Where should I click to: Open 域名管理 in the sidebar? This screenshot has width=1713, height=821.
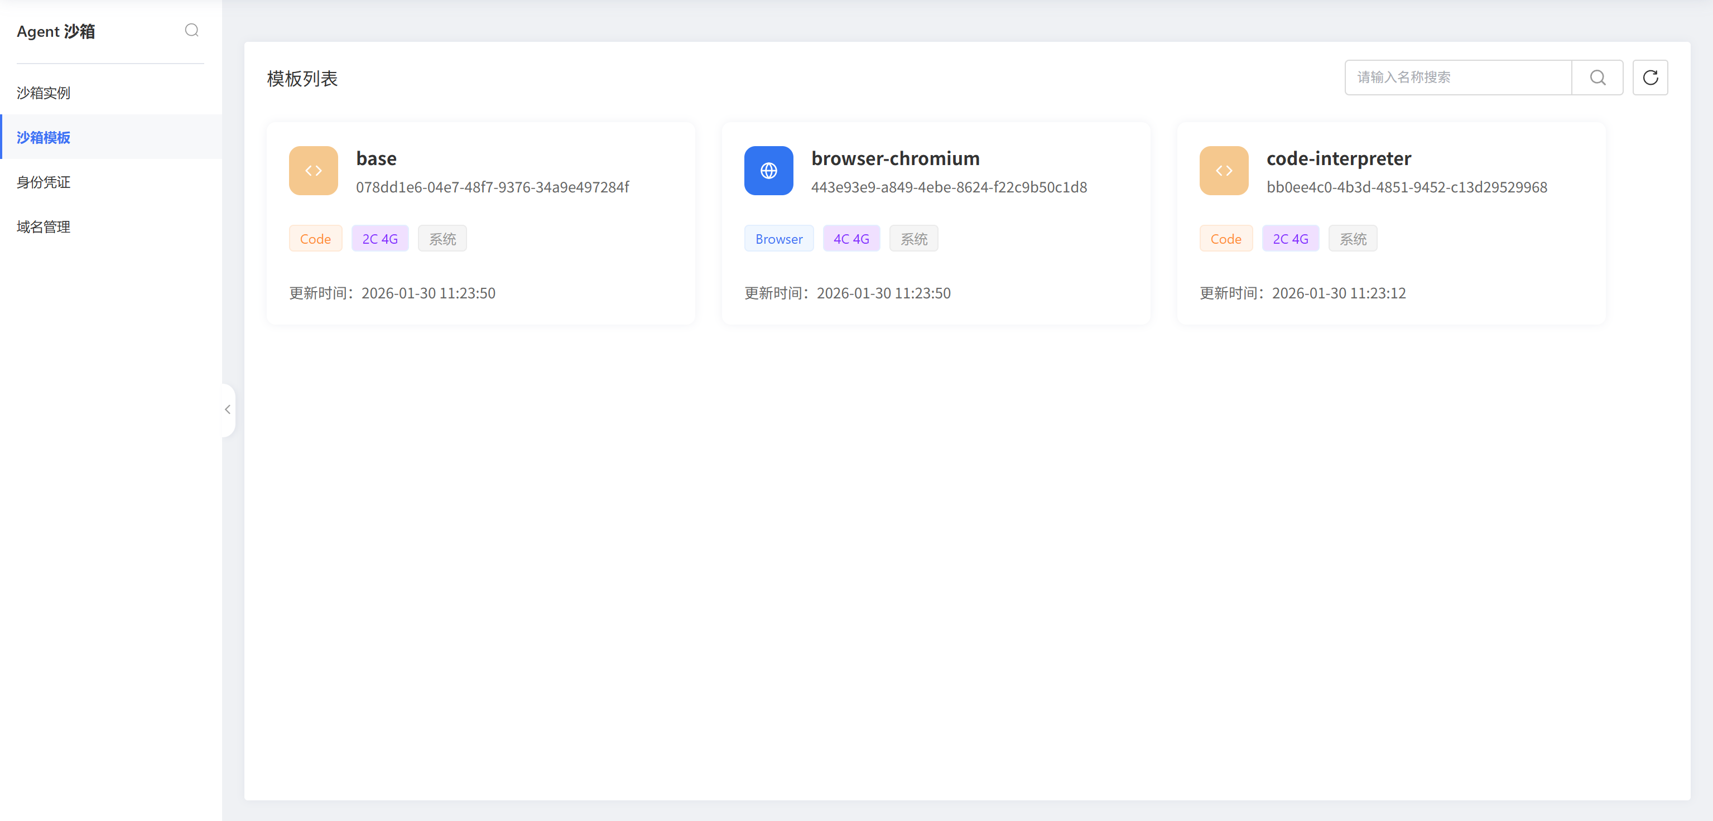(x=44, y=226)
